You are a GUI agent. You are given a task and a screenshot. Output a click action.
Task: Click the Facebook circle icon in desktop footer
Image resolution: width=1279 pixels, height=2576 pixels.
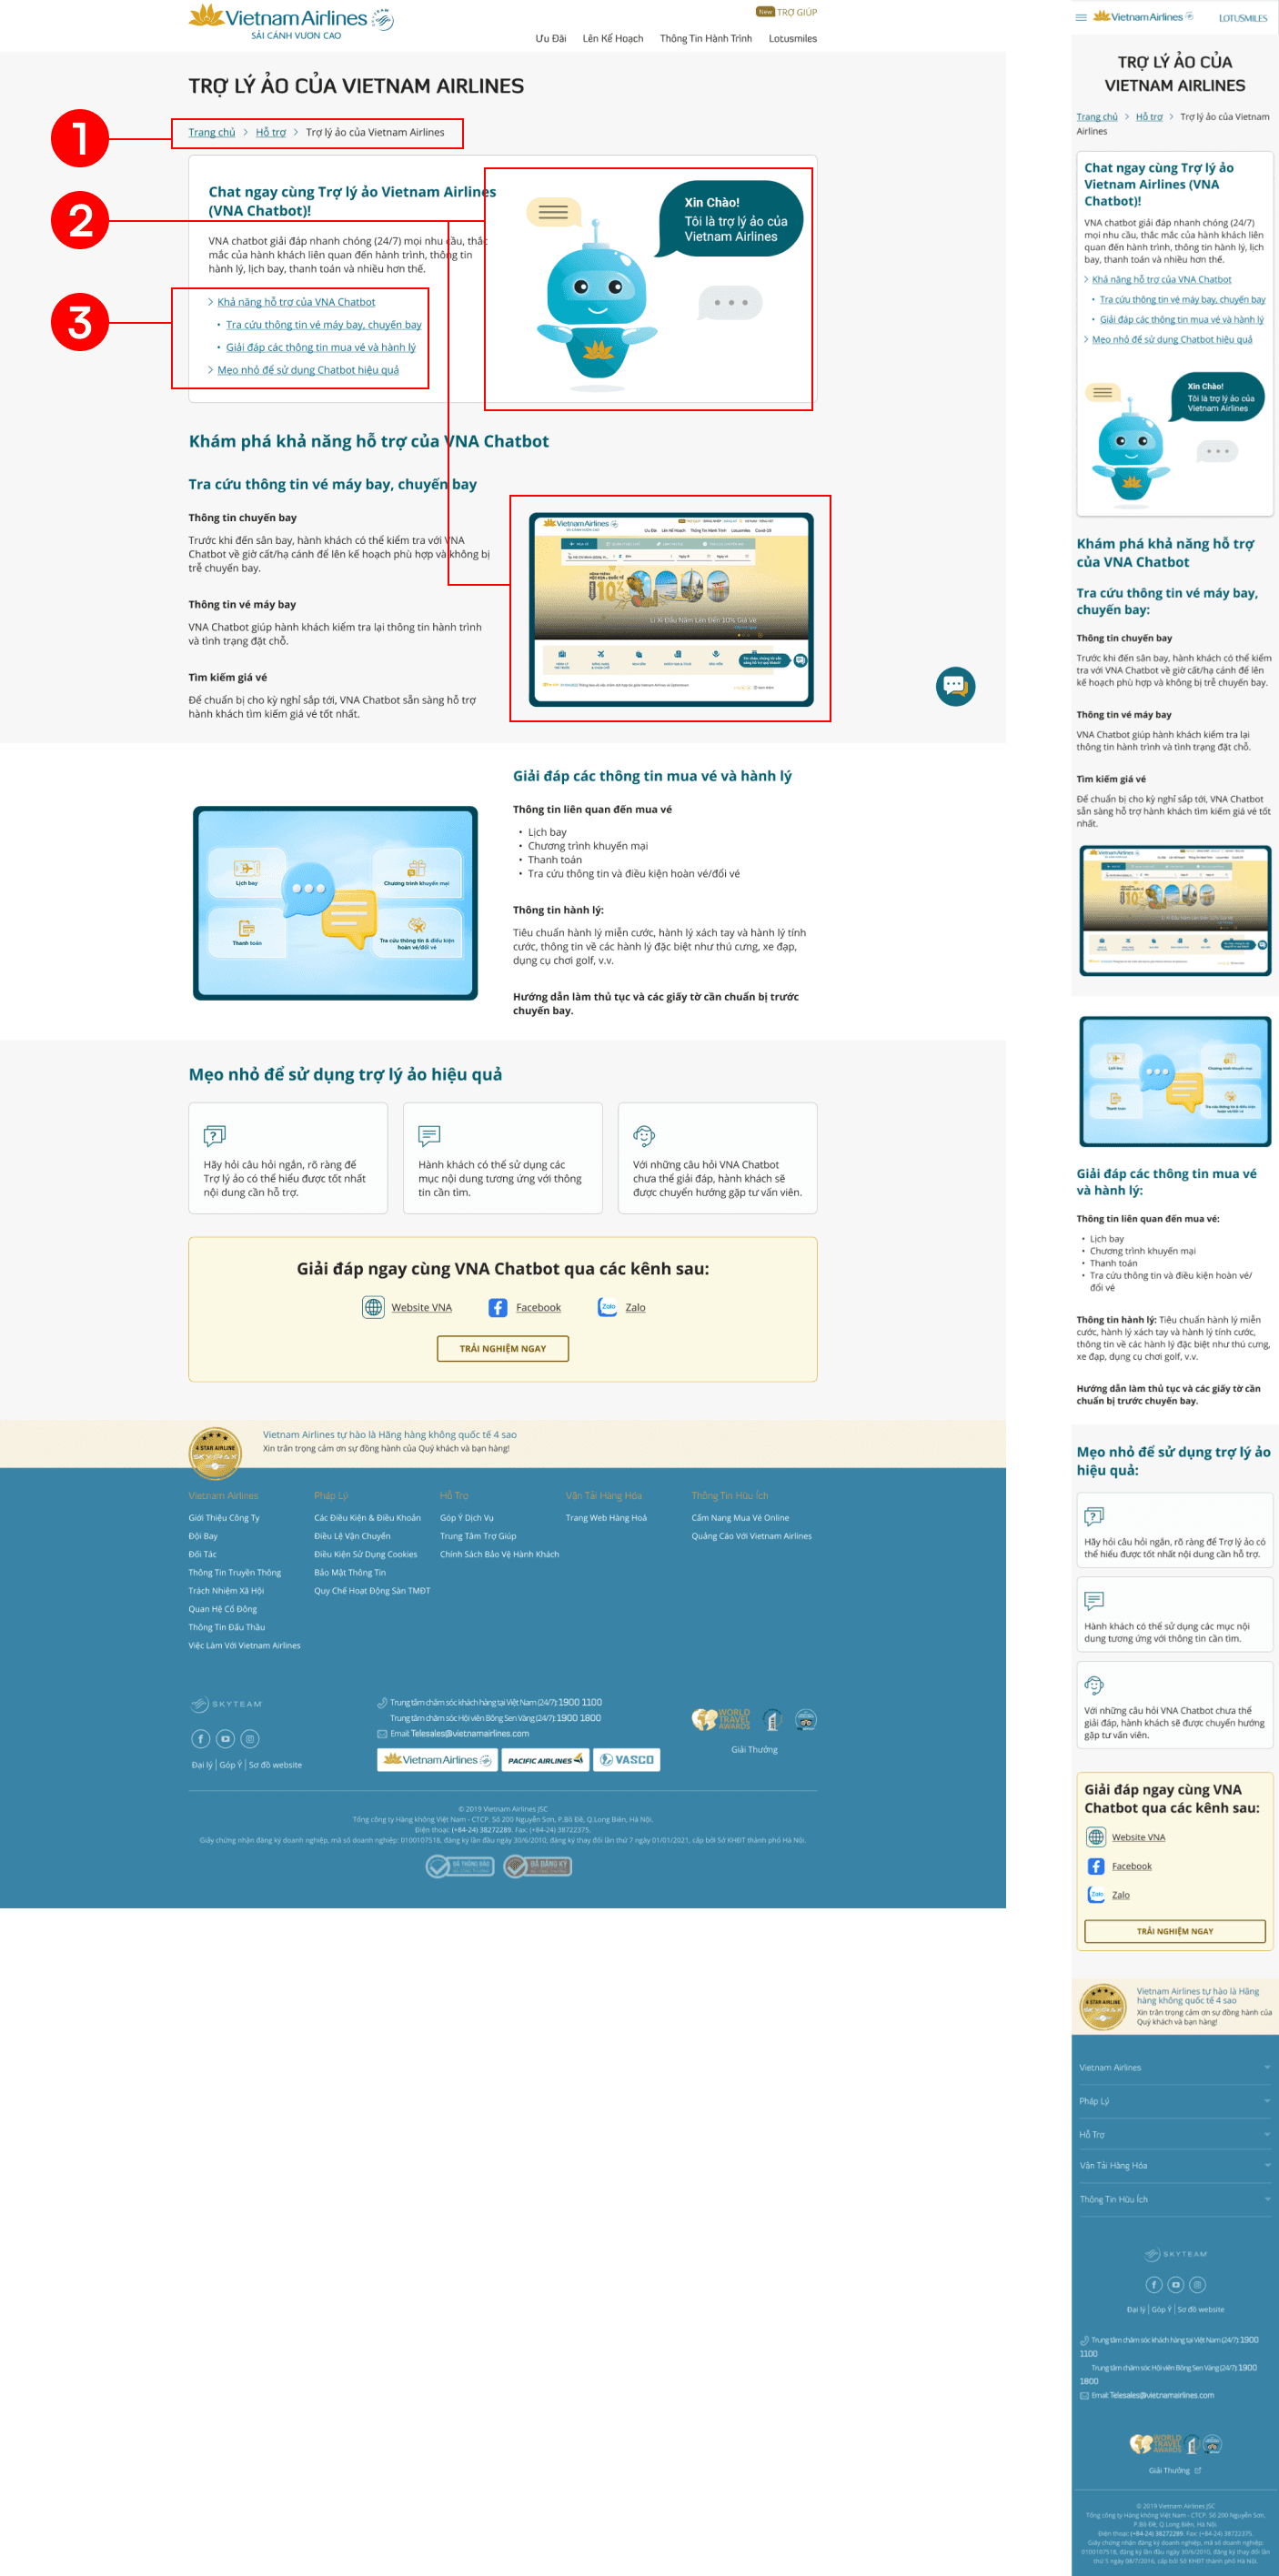point(201,1739)
